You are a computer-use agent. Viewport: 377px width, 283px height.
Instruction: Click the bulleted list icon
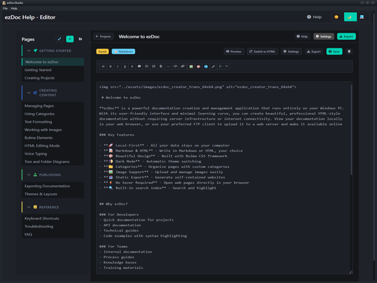(x=147, y=66)
